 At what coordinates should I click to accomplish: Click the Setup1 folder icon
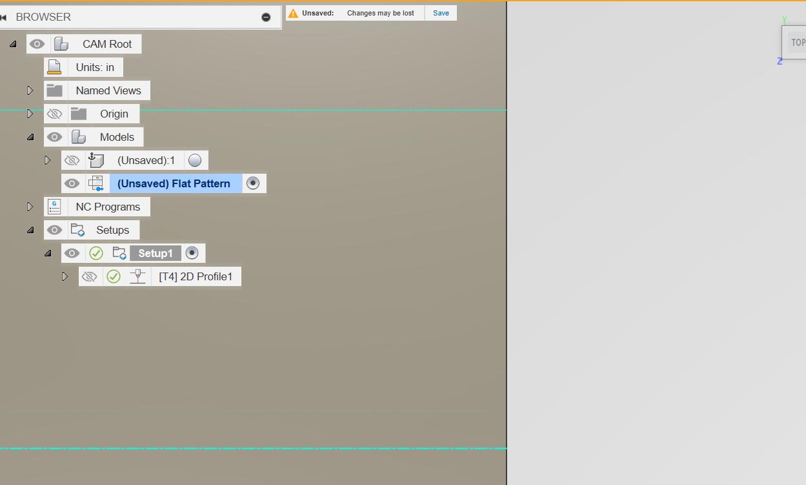pyautogui.click(x=119, y=253)
